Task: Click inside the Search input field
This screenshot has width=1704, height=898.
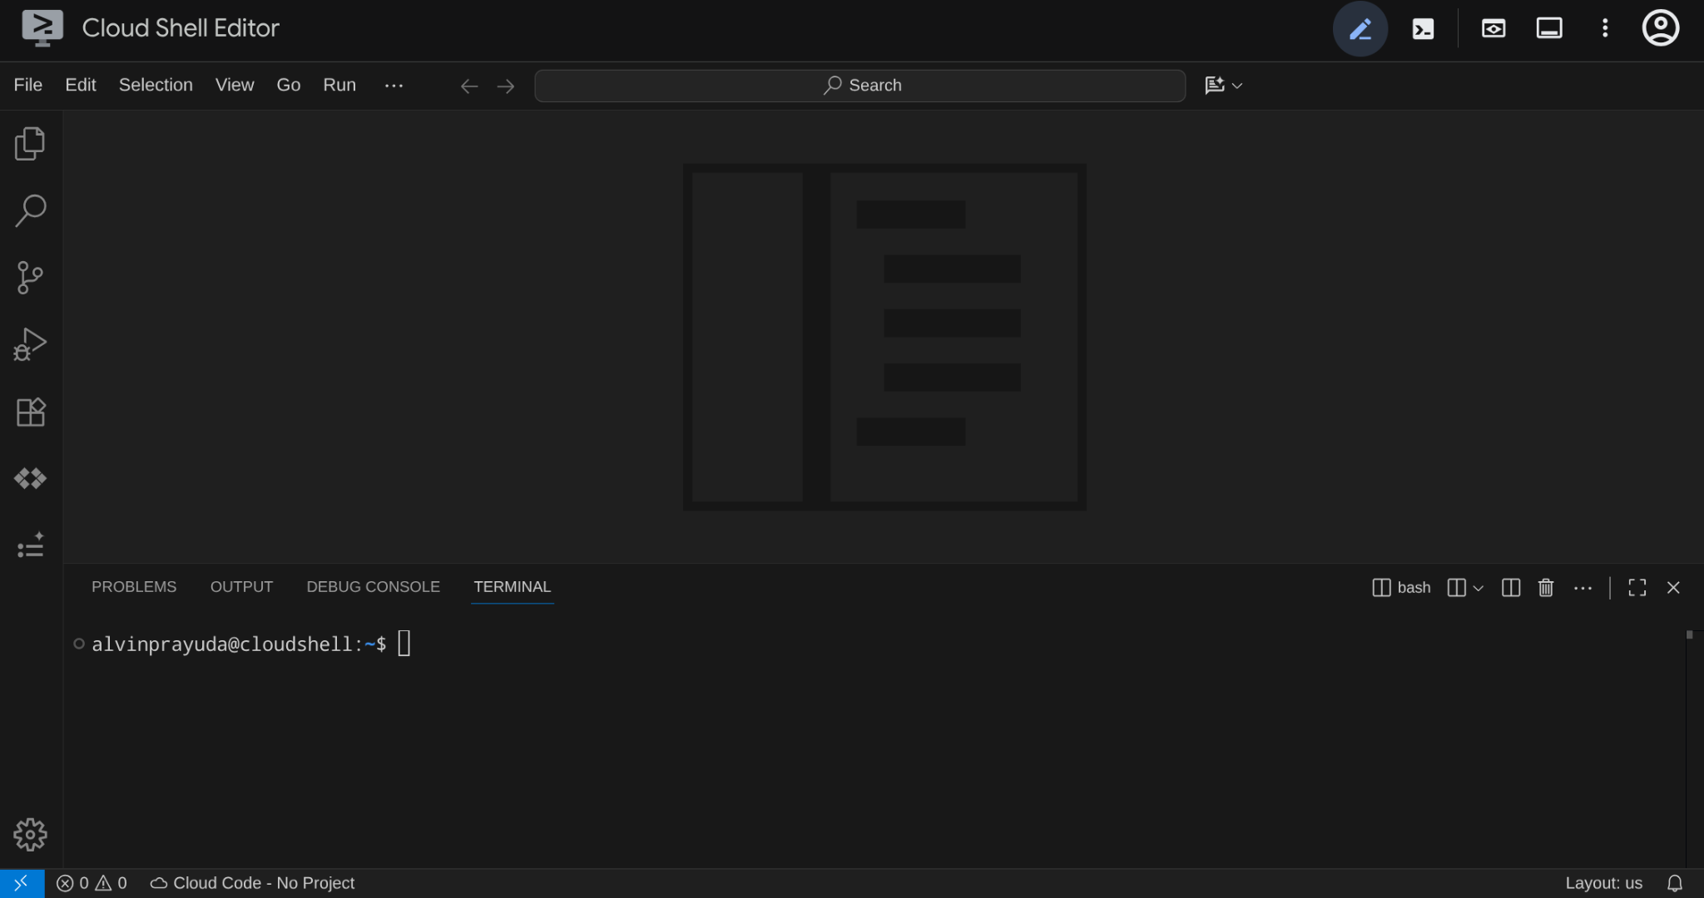Action: pyautogui.click(x=859, y=85)
